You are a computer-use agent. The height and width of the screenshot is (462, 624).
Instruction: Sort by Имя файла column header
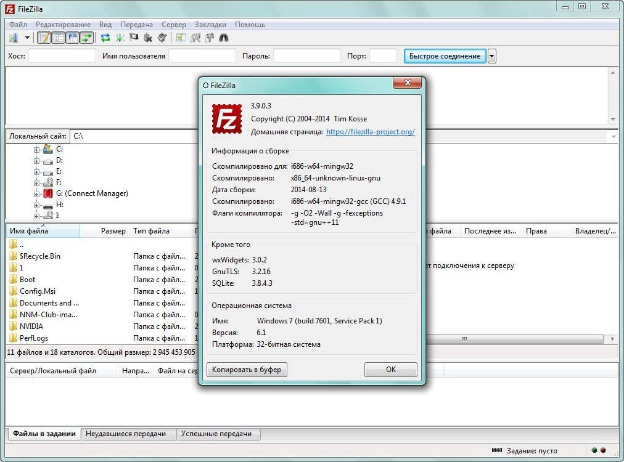[x=43, y=231]
